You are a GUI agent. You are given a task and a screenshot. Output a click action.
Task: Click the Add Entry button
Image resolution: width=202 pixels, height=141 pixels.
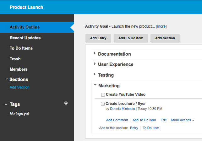[x=98, y=38]
